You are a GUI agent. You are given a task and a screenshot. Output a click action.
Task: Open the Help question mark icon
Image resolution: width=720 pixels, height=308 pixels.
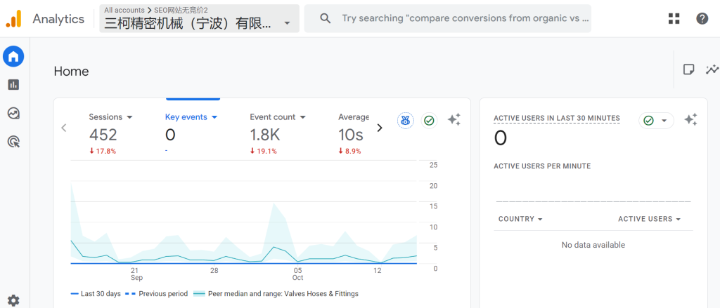(702, 19)
